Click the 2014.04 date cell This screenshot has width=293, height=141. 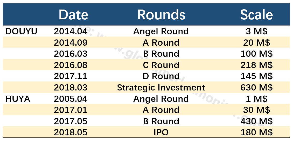click(71, 31)
